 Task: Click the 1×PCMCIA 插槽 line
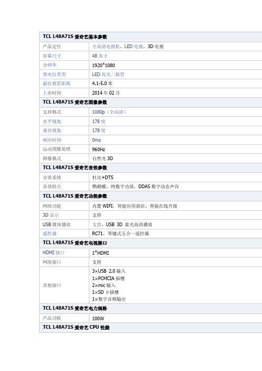(108, 278)
